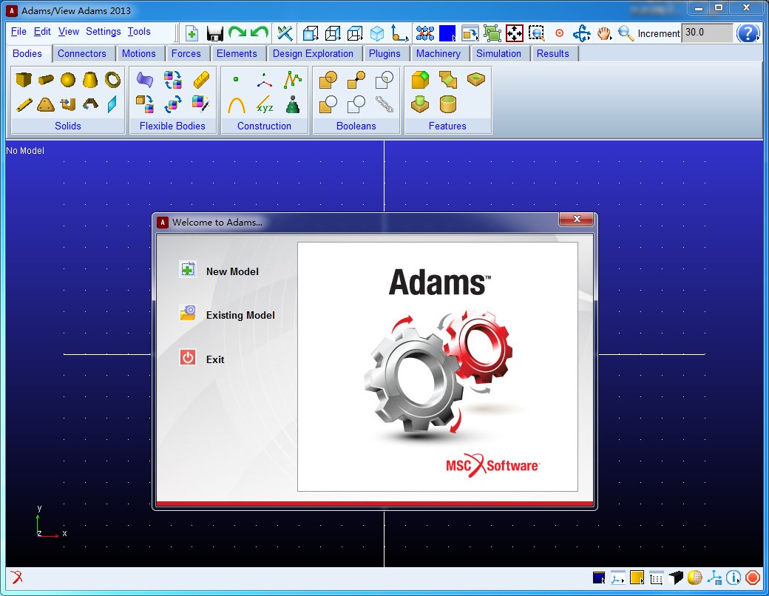The height and width of the screenshot is (596, 769).
Task: Click the purple flexible body icon
Action: tap(145, 79)
